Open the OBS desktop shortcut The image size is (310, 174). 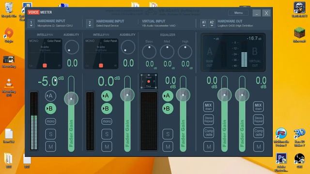pyautogui.click(x=299, y=160)
